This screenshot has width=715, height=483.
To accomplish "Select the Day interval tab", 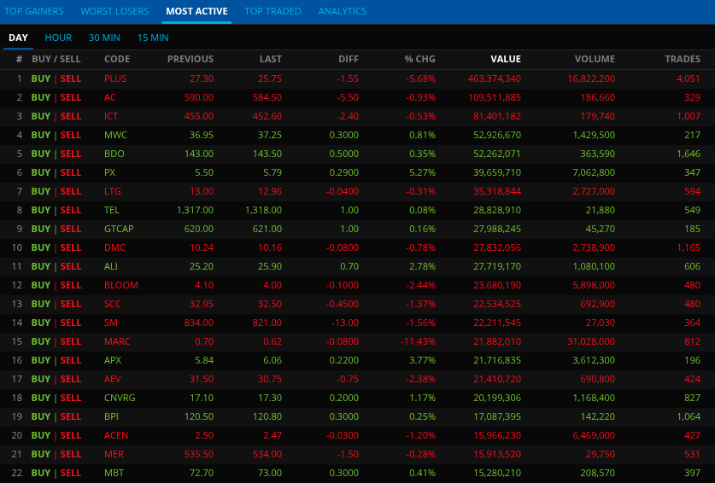I will tap(18, 38).
